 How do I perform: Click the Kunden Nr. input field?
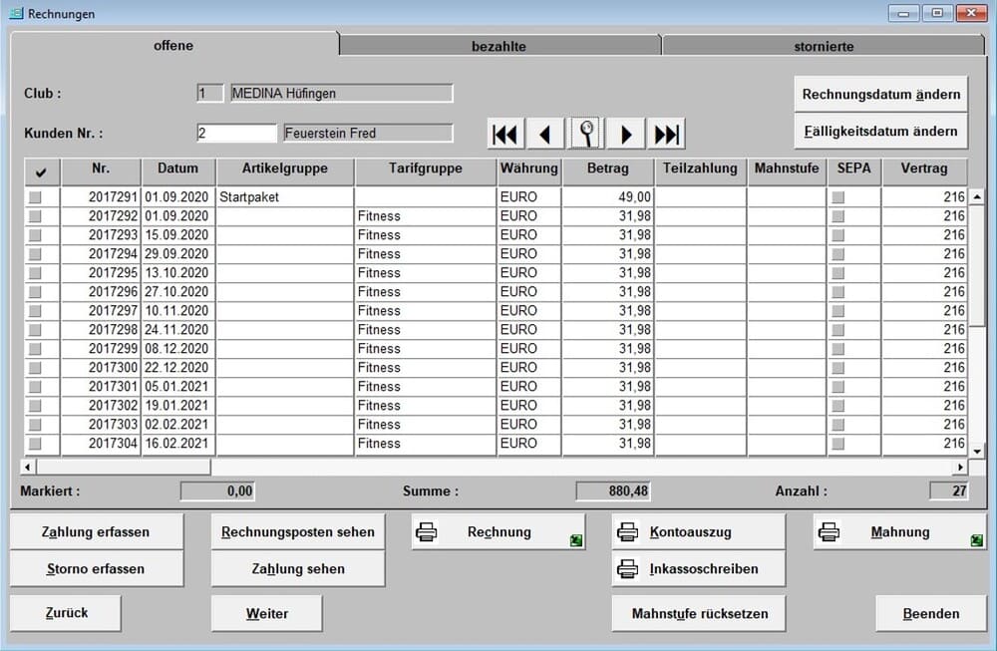coord(236,133)
